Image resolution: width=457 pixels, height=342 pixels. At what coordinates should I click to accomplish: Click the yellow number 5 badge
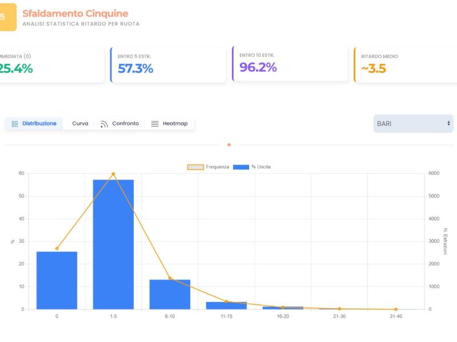[6, 17]
